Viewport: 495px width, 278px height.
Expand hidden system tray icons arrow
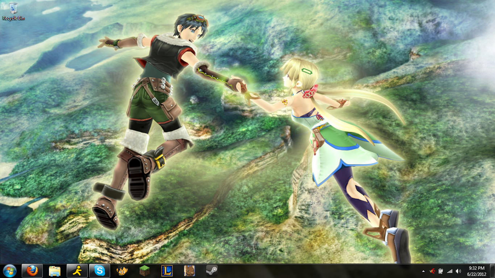point(423,271)
